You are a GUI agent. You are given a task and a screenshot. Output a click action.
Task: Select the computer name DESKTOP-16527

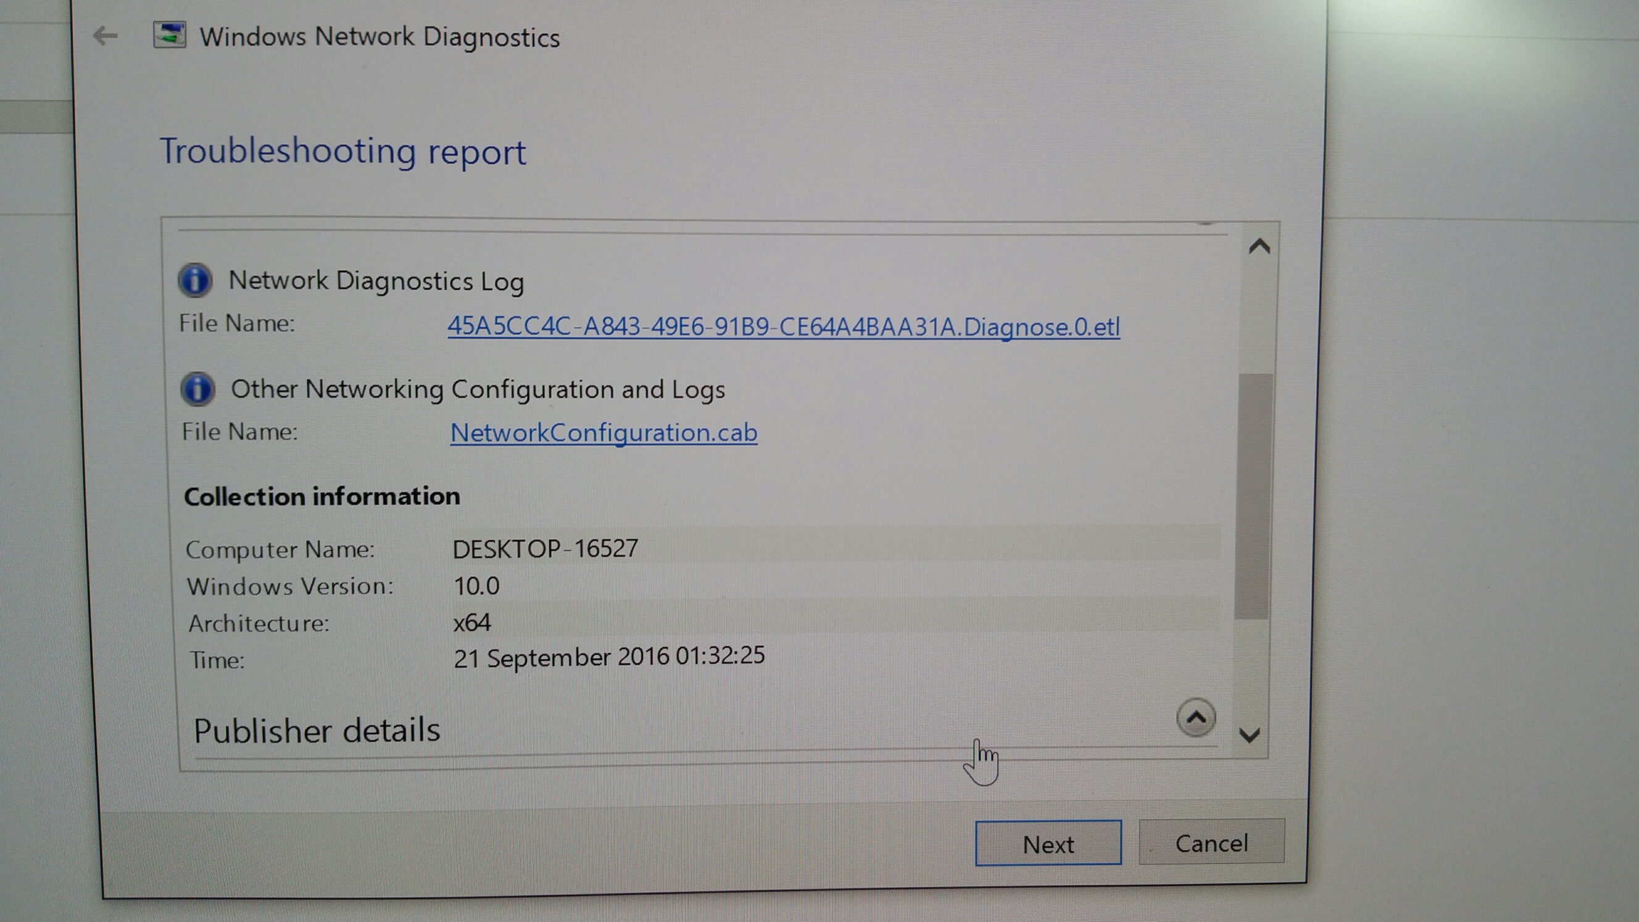click(546, 549)
